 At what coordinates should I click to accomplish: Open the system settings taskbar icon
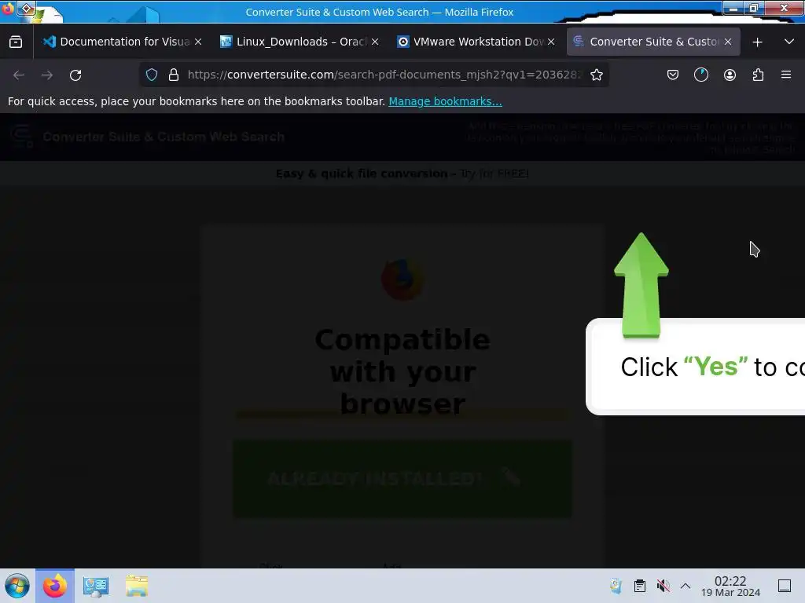pos(96,586)
